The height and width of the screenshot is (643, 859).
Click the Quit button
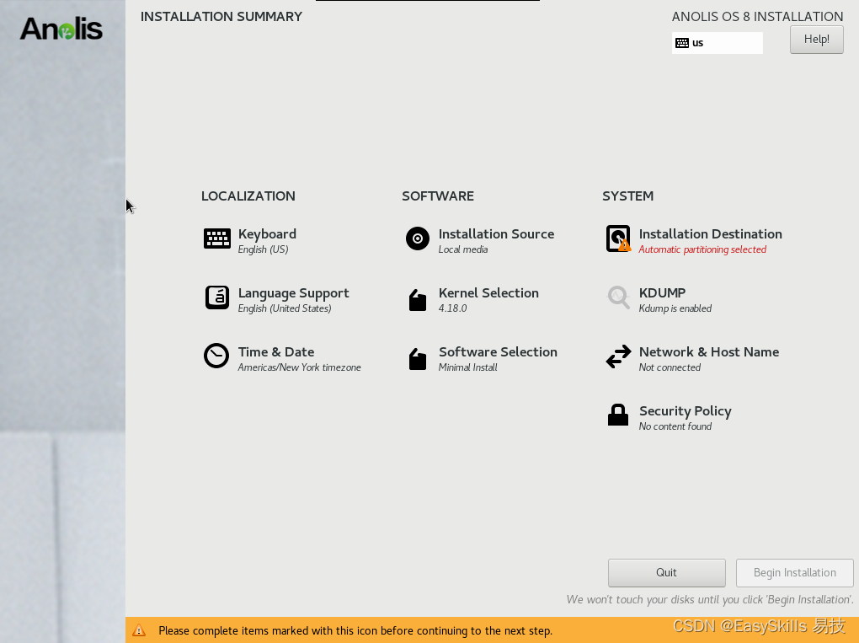[667, 573]
